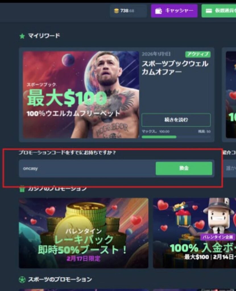
Task: Click the green アクティブ status badge
Action: tap(198, 54)
